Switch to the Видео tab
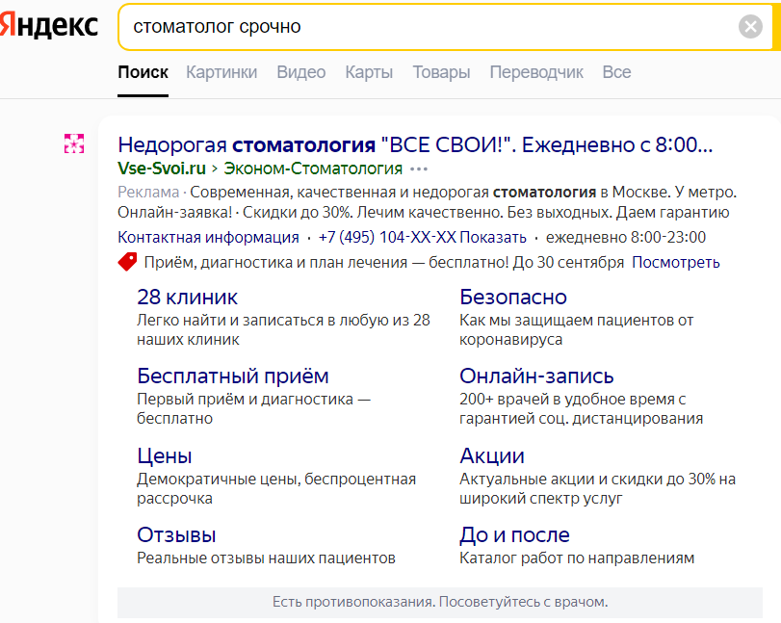Screen dimensions: 781x623 coord(301,72)
